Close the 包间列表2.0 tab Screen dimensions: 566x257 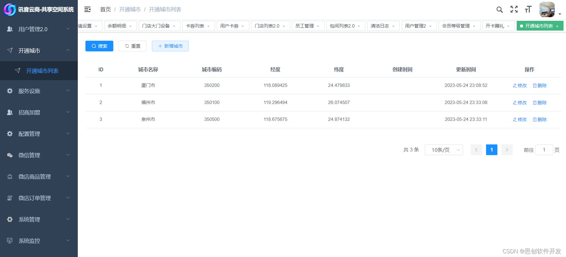coord(359,26)
